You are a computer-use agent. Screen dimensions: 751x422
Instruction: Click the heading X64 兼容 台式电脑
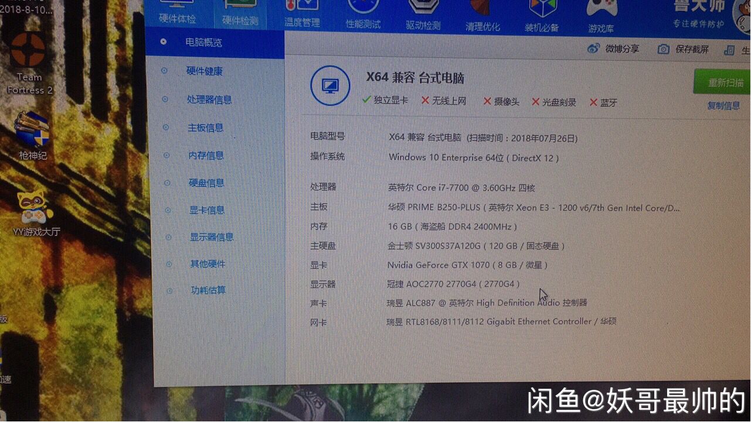pos(416,78)
